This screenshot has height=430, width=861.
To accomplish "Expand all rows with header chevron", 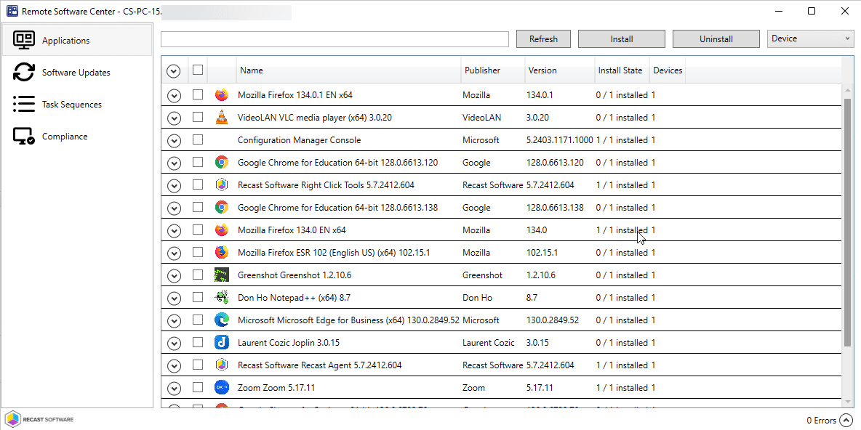I will point(174,70).
